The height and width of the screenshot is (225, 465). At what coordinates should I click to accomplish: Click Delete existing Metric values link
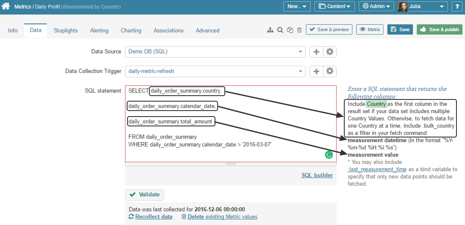point(222,217)
